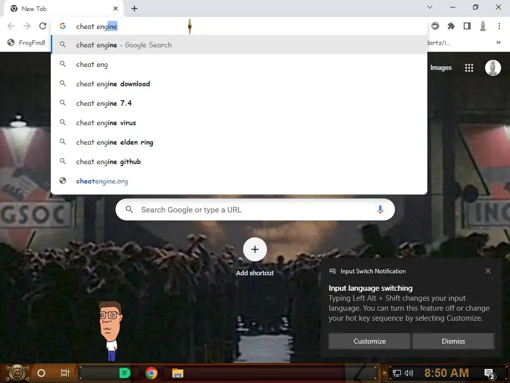Open the Action Center notifications icon
The height and width of the screenshot is (383, 510).
click(489, 374)
